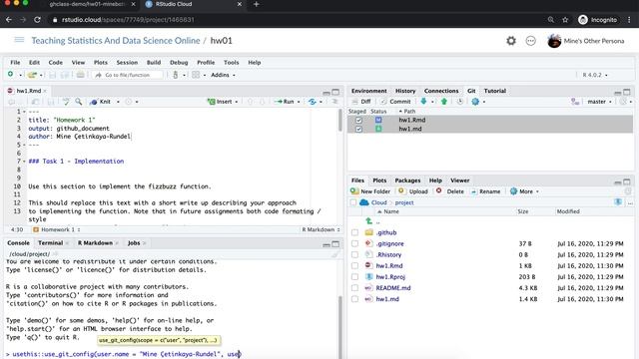The width and height of the screenshot is (639, 359).
Task: Click the re-run previous chunk icon
Action: tap(313, 102)
